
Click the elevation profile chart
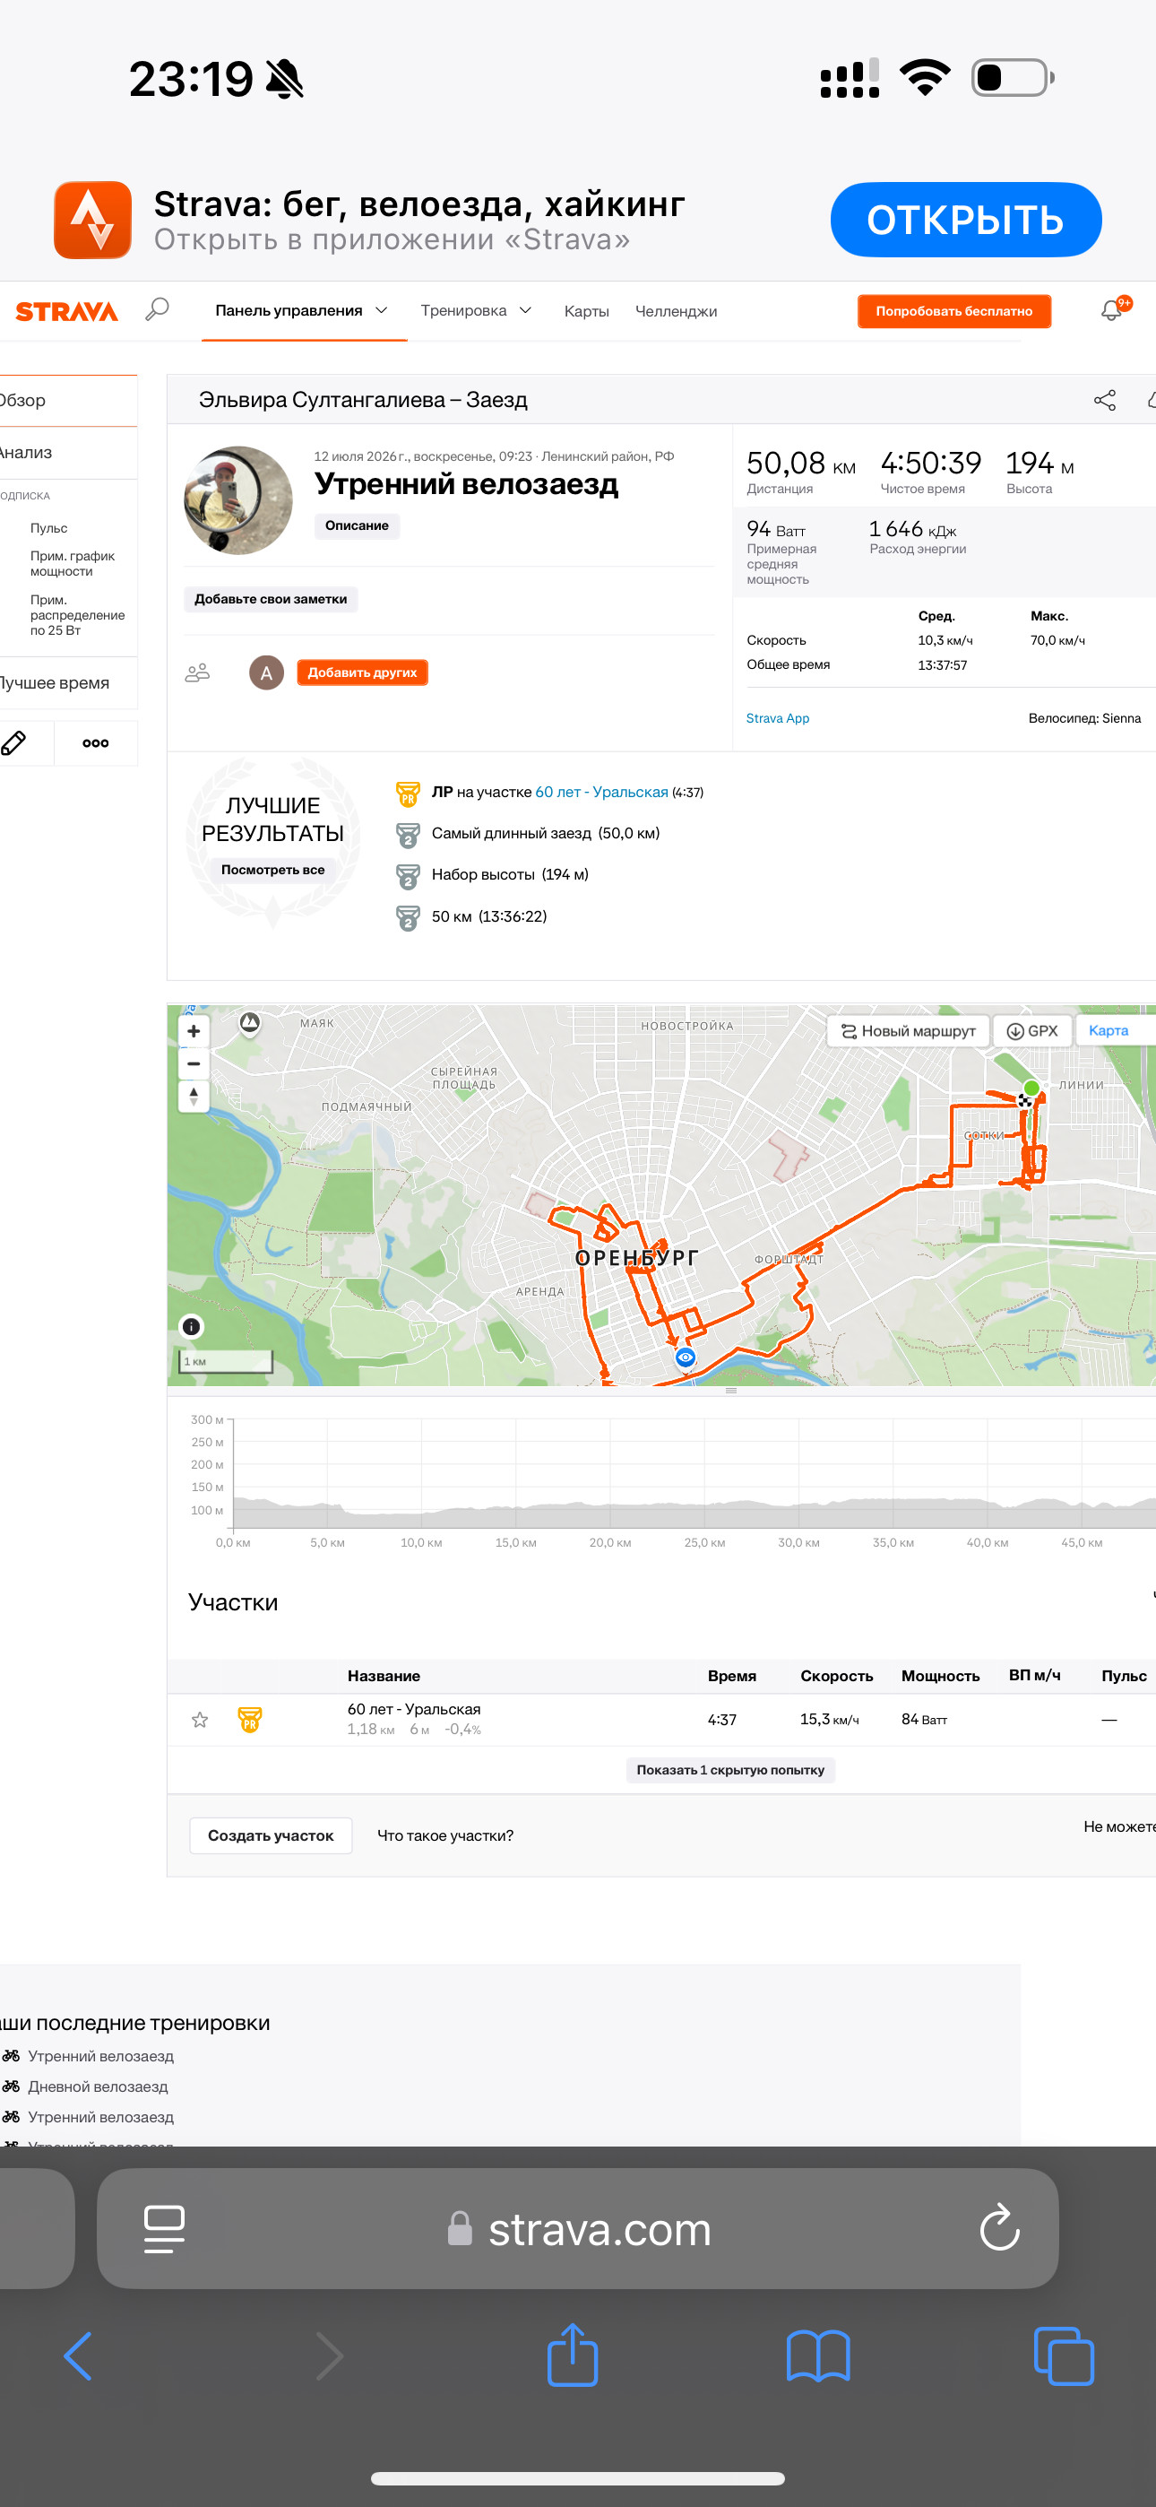click(x=694, y=1473)
